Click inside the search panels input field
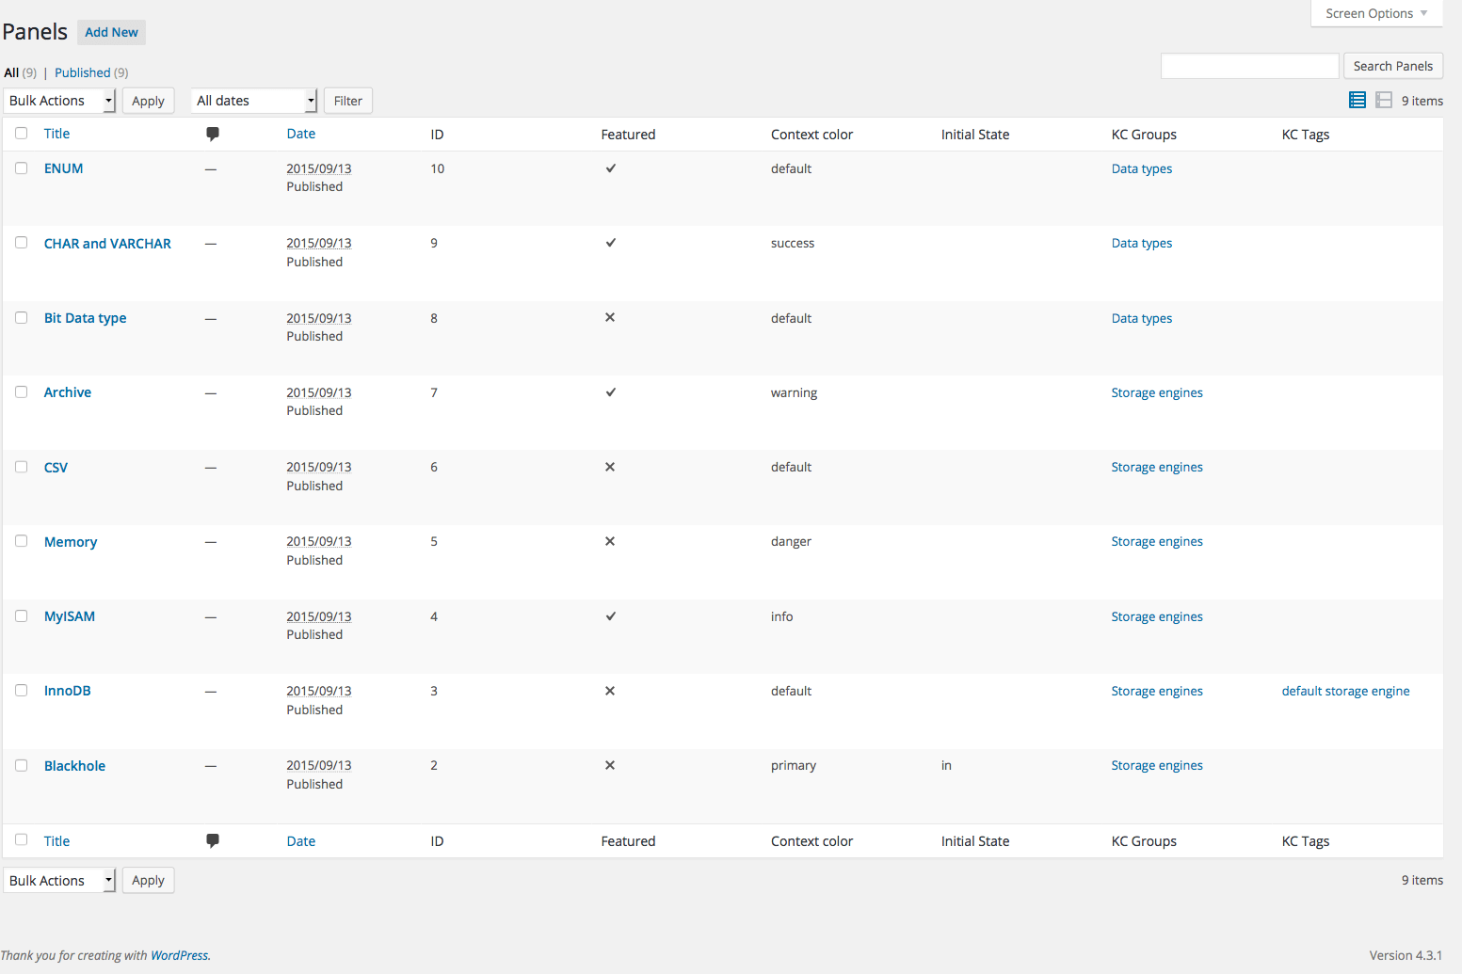The height and width of the screenshot is (974, 1462). (1249, 65)
